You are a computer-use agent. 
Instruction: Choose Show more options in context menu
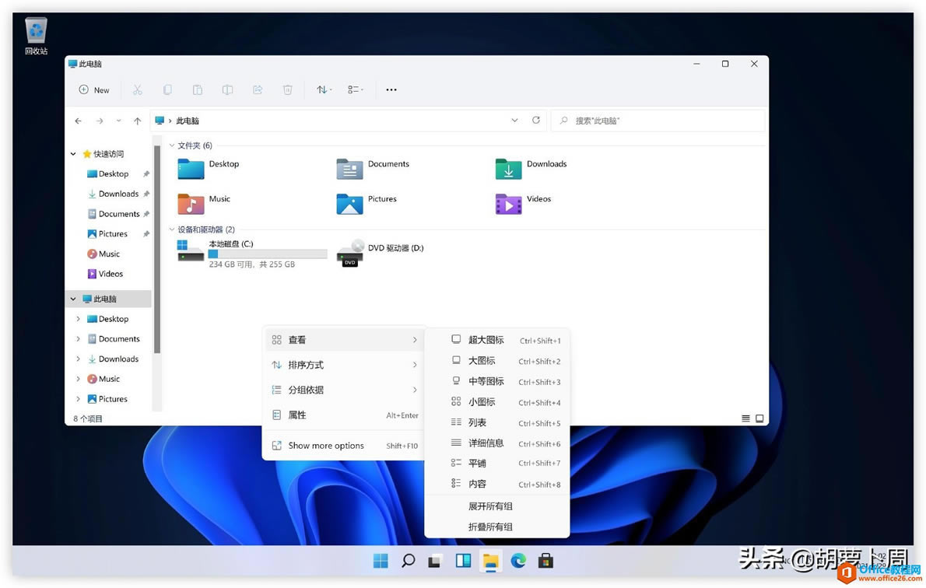coord(344,446)
